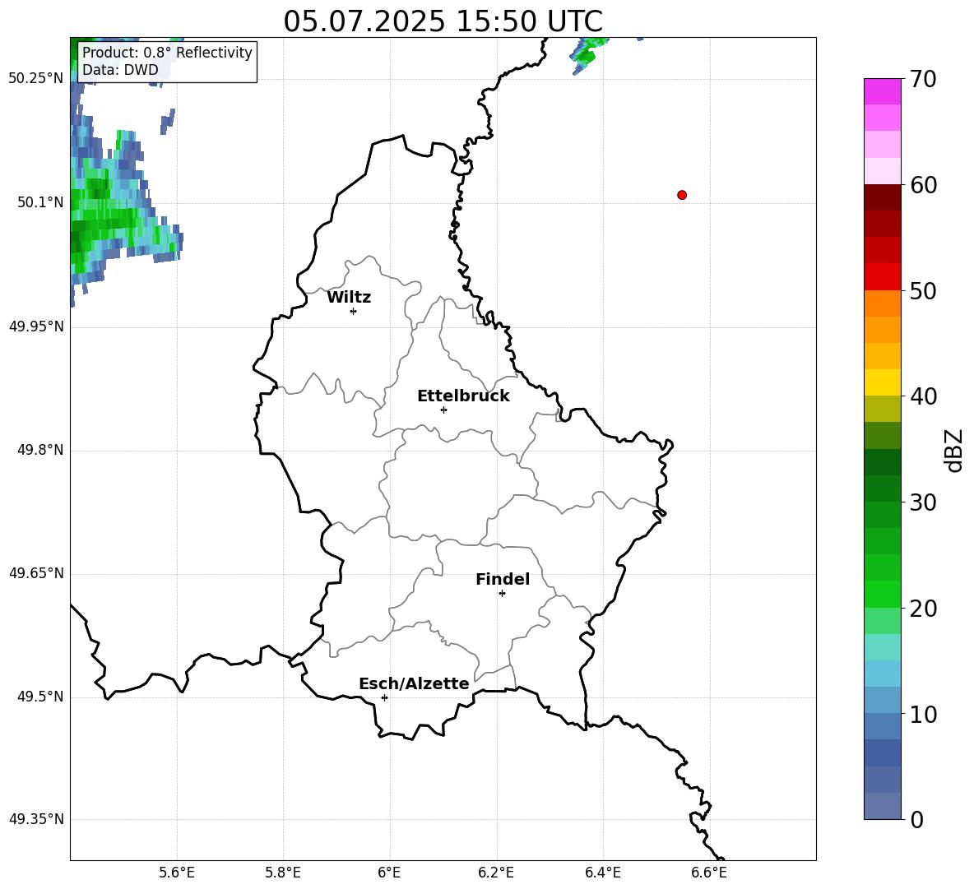Viewport: 974px width, 889px height.
Task: Click the 6.4°E longitude label
Action: 602,873
